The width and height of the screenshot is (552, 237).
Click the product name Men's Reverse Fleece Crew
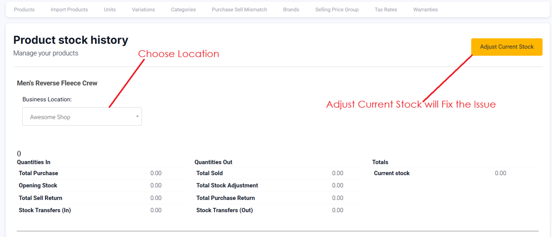tap(57, 83)
